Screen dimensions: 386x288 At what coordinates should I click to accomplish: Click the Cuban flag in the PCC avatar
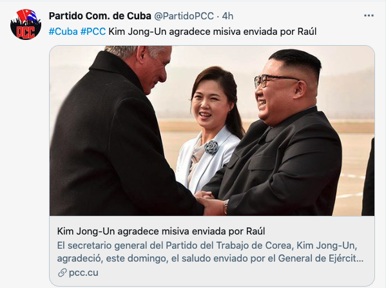pos(28,15)
